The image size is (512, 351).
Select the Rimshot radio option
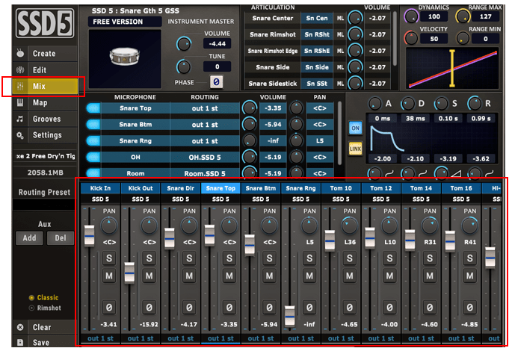point(45,308)
